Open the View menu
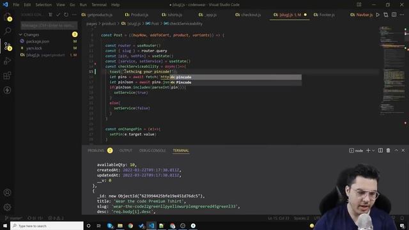 (x=61, y=4)
